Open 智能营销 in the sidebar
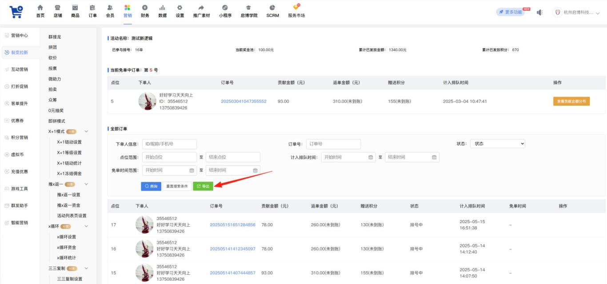The image size is (607, 284). (x=20, y=223)
